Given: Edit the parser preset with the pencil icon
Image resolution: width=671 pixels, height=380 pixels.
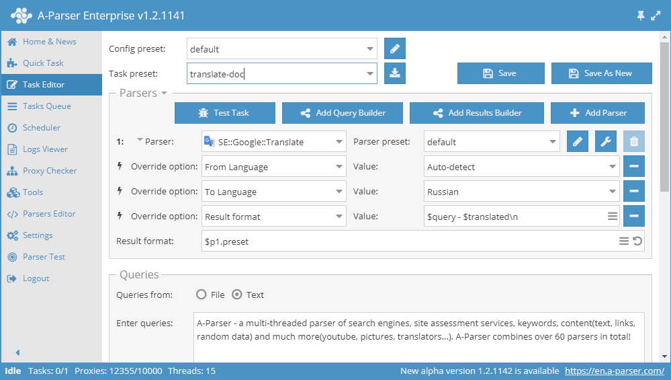Looking at the screenshot, I should 578,142.
